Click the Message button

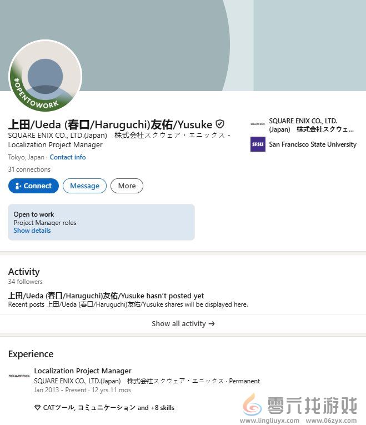[x=84, y=186]
